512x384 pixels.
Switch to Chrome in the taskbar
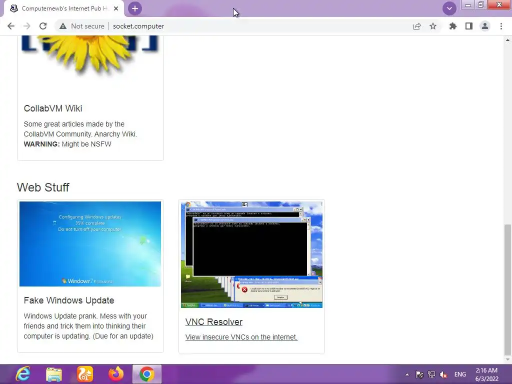point(147,374)
